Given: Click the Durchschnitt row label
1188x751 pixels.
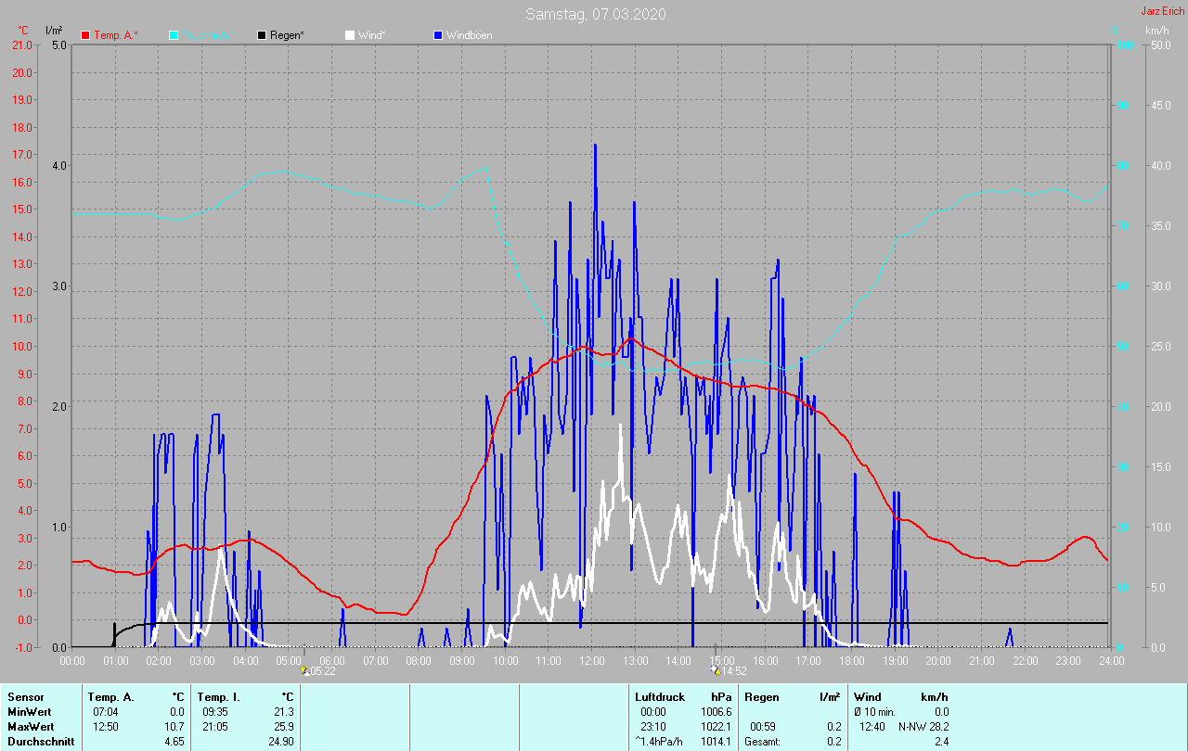Looking at the screenshot, I should pyautogui.click(x=40, y=742).
